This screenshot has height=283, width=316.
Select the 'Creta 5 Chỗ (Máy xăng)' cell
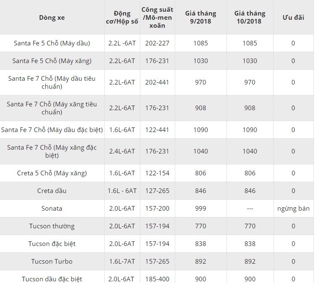pos(52,173)
